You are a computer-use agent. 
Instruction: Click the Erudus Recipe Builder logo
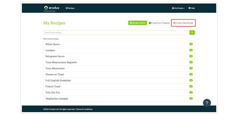(x=51, y=9)
